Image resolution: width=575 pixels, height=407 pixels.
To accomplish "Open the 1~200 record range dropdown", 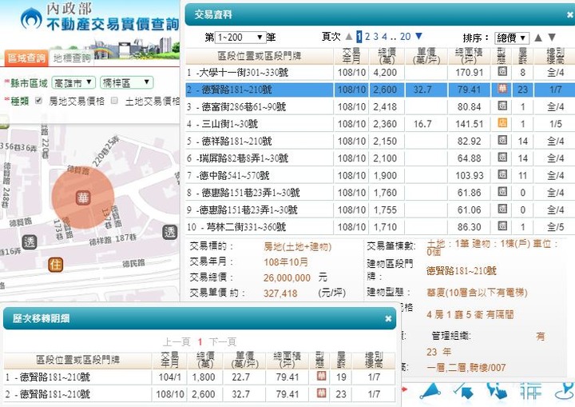I will click(240, 37).
